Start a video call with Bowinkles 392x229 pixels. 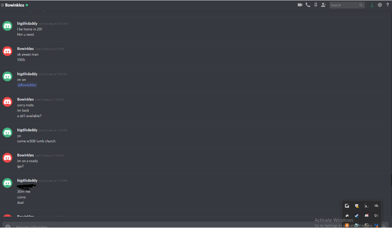coord(300,5)
